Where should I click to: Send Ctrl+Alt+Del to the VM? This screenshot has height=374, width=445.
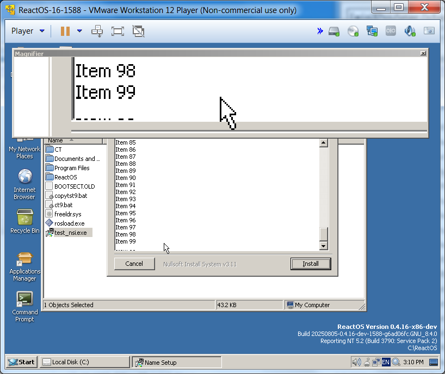pos(97,31)
